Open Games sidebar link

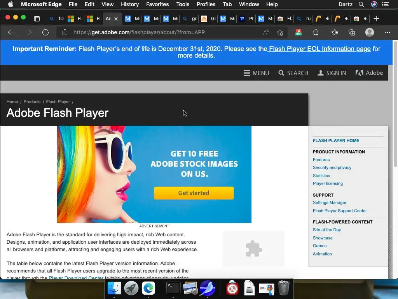(x=319, y=246)
